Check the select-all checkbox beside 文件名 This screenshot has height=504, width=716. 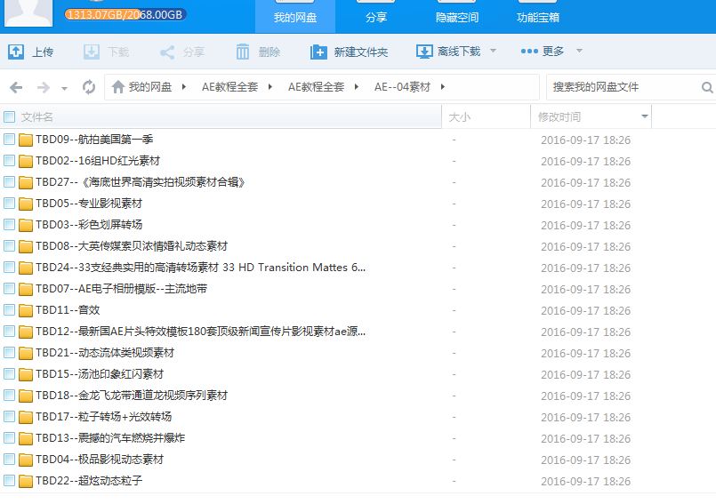click(x=10, y=116)
